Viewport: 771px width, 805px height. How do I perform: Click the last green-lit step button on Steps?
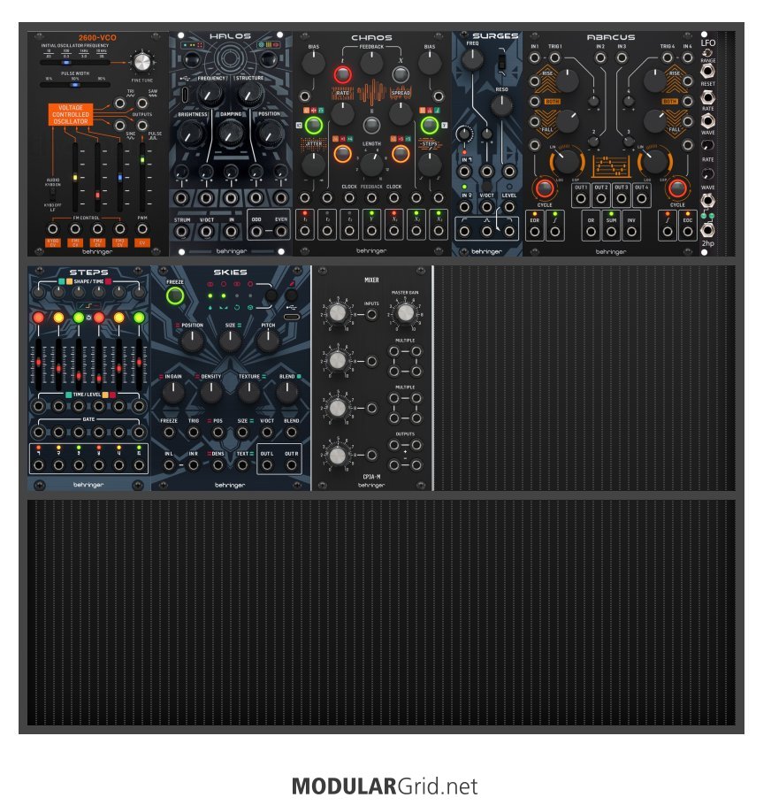tap(139, 318)
